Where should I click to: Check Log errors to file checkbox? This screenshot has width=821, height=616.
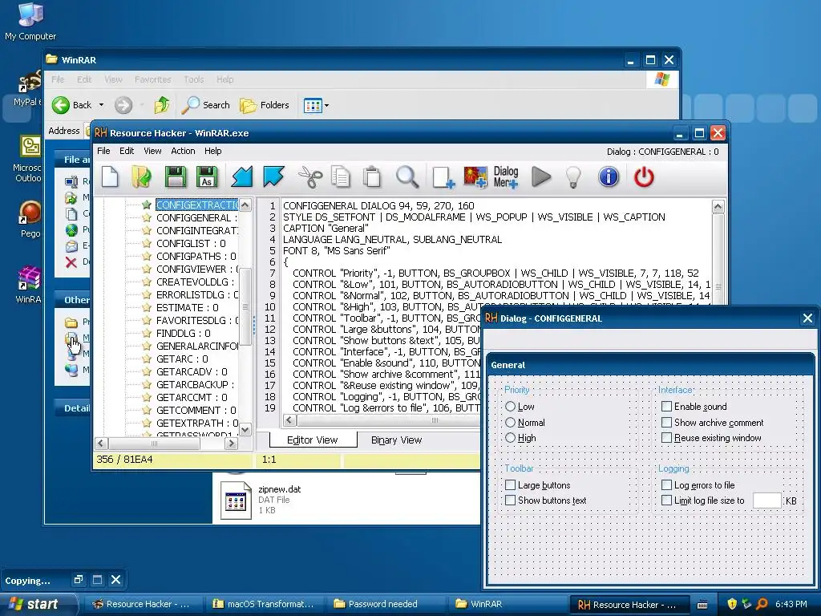(666, 485)
